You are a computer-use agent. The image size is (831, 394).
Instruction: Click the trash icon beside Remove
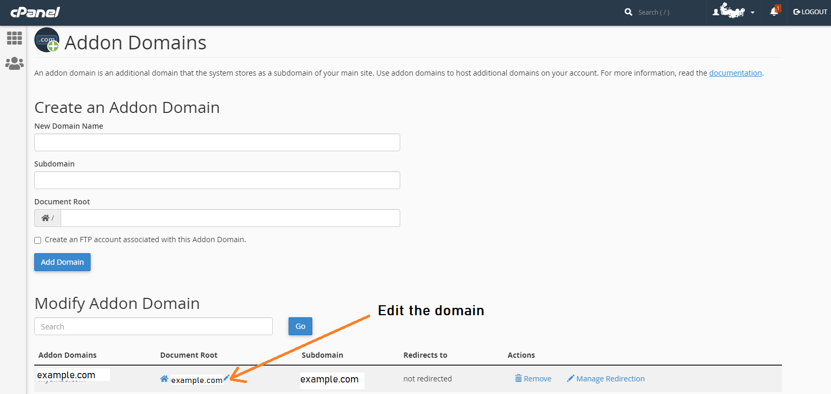[x=518, y=378]
